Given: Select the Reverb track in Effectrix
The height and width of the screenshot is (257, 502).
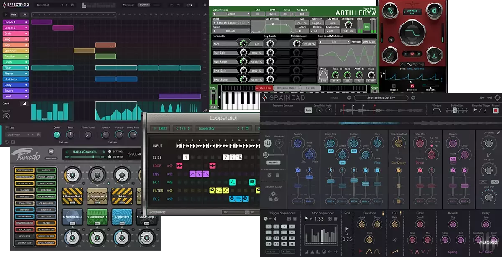Looking at the screenshot, I should (x=15, y=90).
